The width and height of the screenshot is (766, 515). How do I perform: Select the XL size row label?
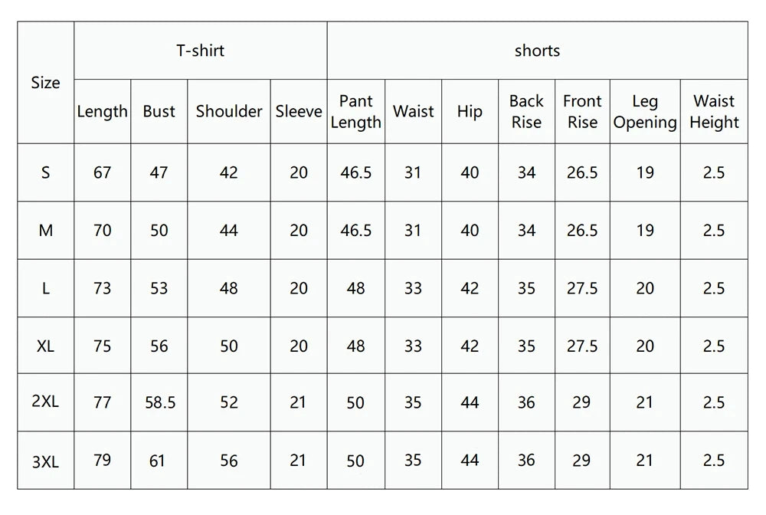(45, 346)
